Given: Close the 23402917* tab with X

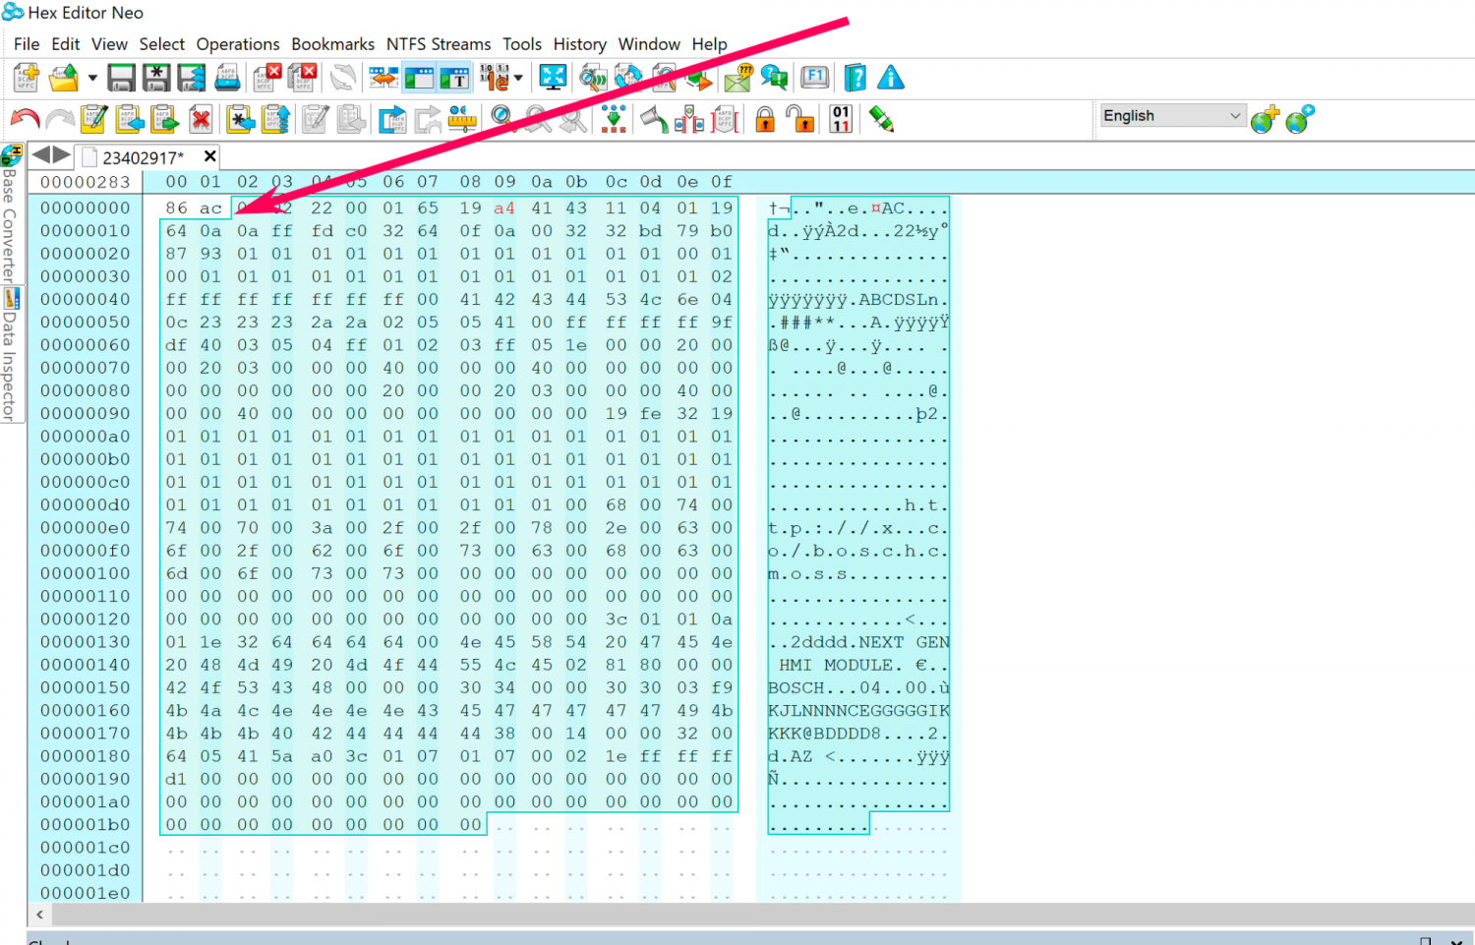Looking at the screenshot, I should pos(209,156).
